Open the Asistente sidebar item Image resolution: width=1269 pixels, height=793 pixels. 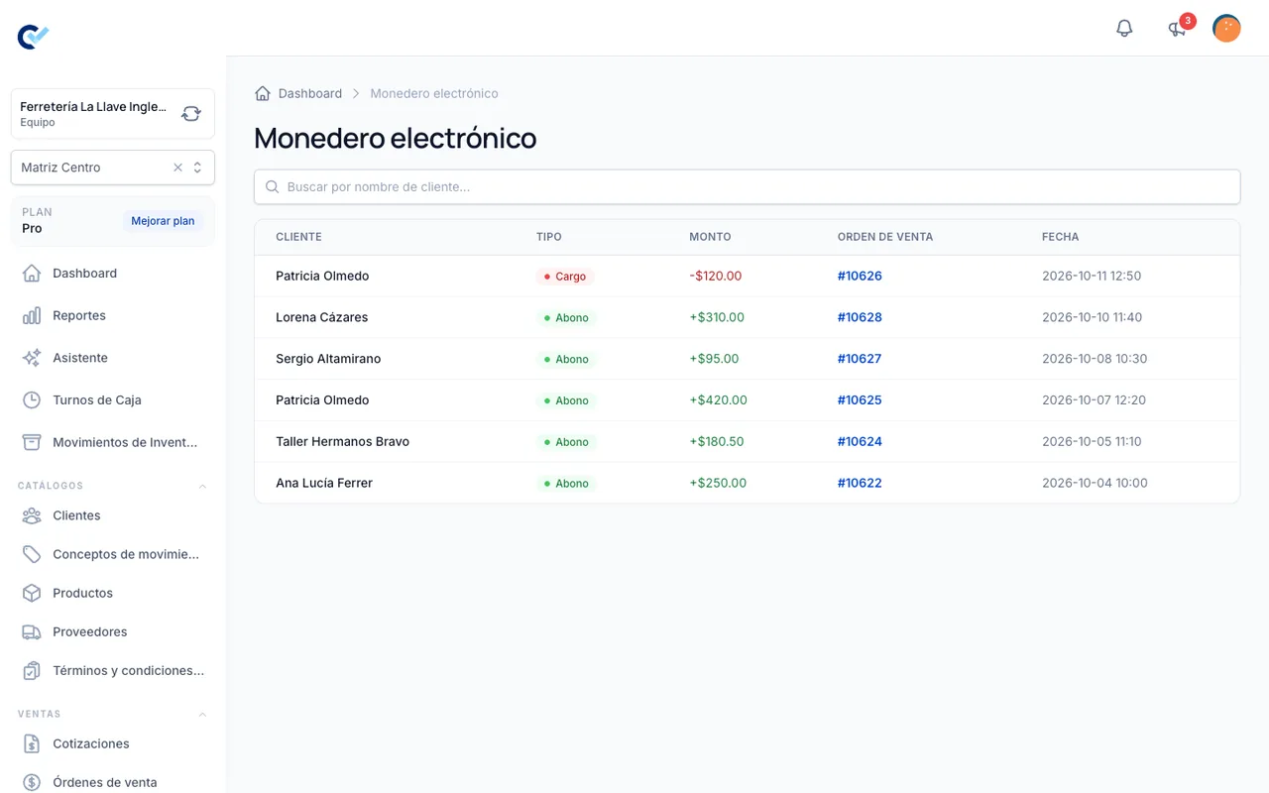(113, 358)
